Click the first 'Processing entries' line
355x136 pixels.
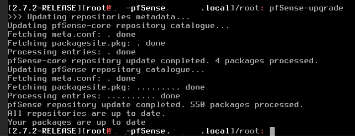[x=72, y=52]
